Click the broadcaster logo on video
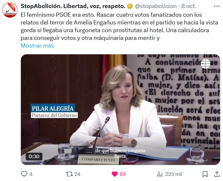Image resolution: width=223 pixels, height=181 pixels. pyautogui.click(x=205, y=64)
